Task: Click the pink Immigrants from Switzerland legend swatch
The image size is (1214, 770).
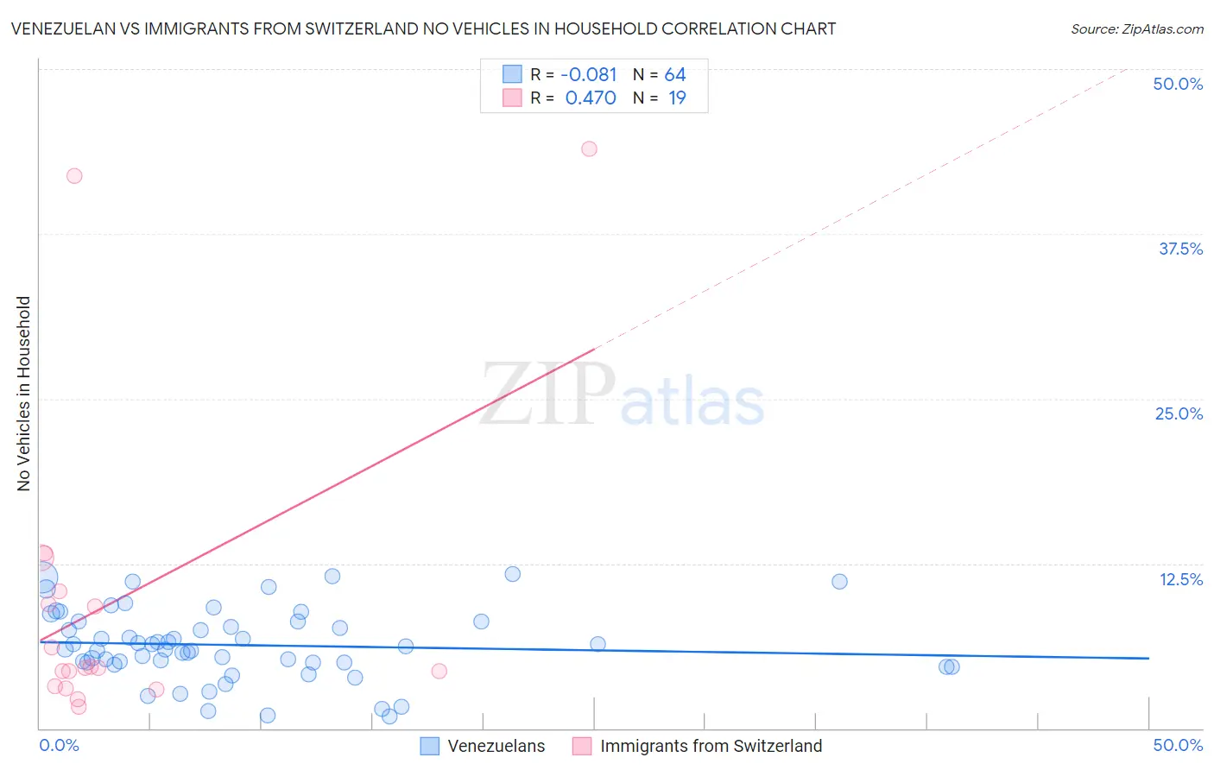Action: (582, 746)
